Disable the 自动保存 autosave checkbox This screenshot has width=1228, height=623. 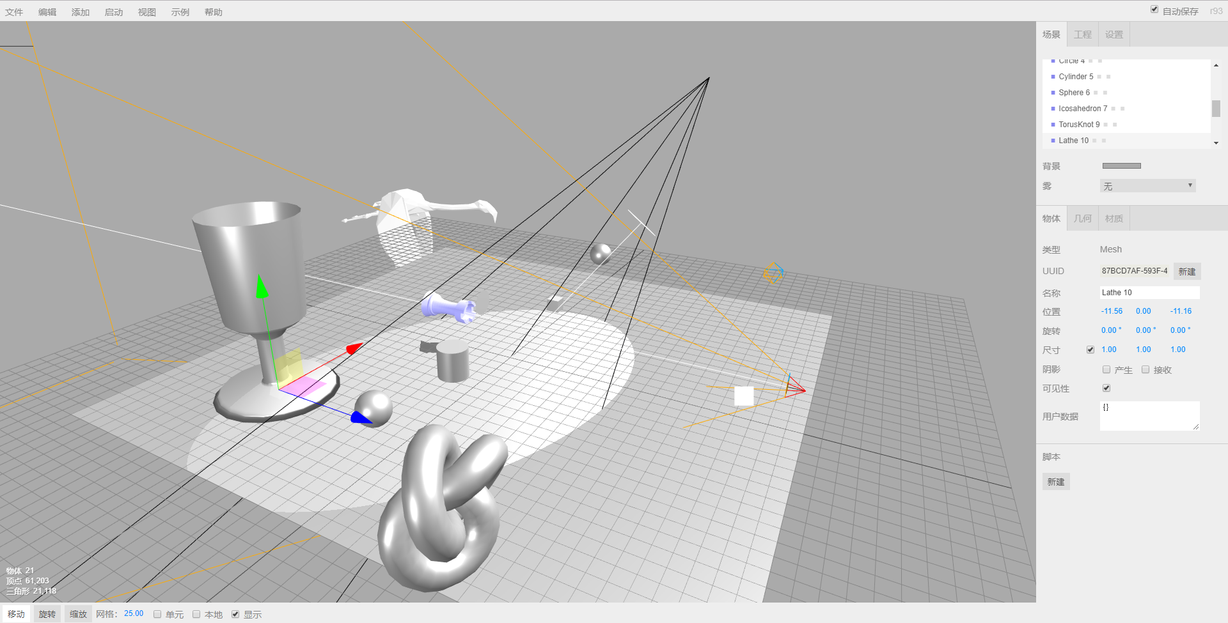click(x=1154, y=10)
